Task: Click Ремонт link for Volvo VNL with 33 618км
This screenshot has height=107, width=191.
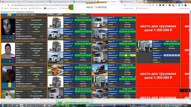Action: pos(83,58)
